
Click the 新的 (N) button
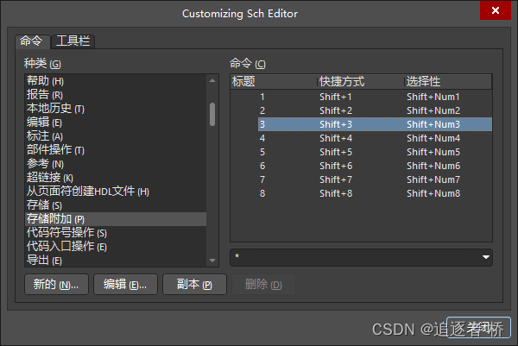(x=55, y=285)
